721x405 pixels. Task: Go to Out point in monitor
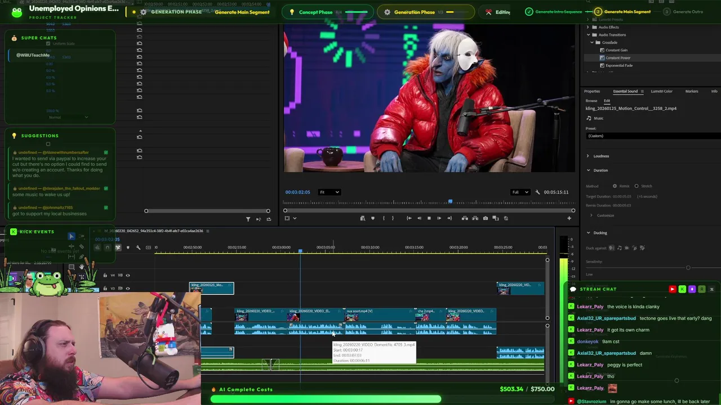(x=449, y=218)
